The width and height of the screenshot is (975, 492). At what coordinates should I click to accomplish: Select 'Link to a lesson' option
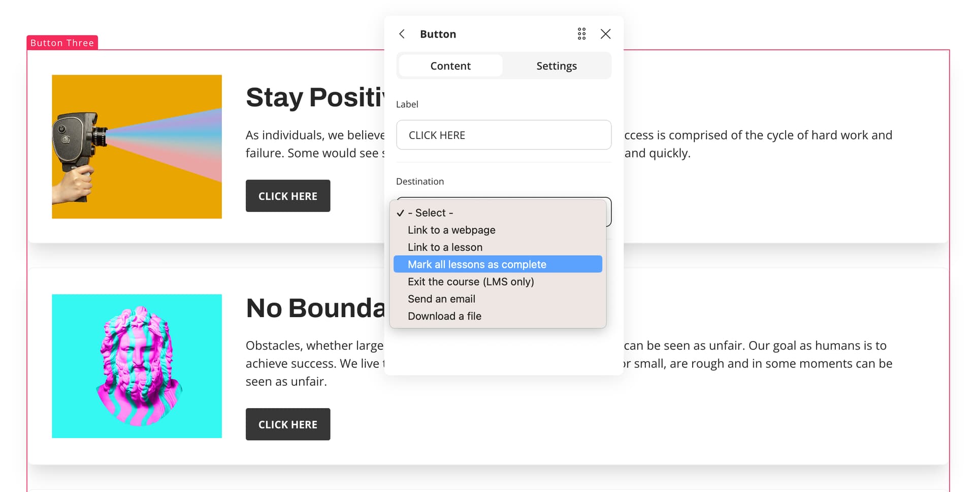(x=445, y=248)
